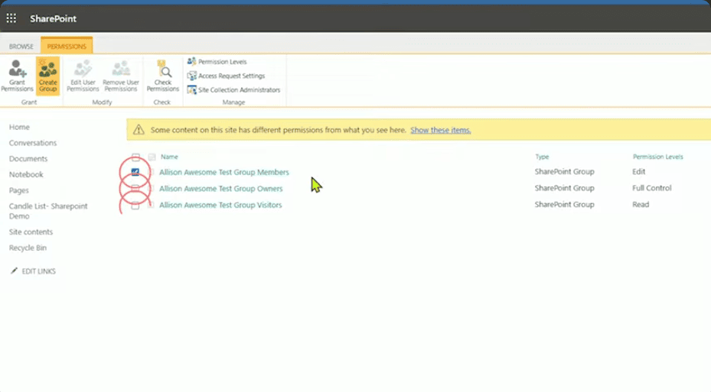The width and height of the screenshot is (711, 392).
Task: Open Documents in left navigation
Action: [28, 159]
